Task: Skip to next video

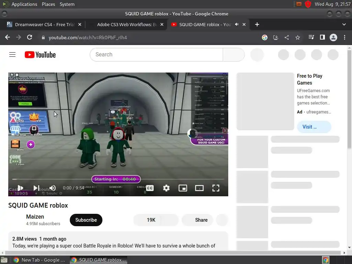Action: coord(36,188)
